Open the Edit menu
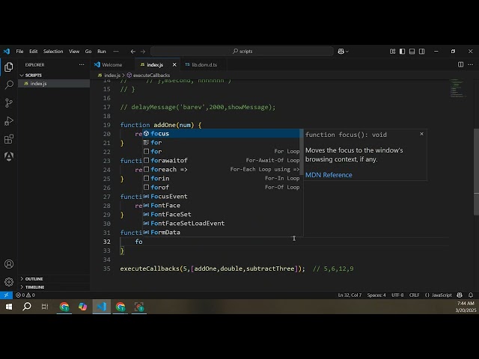 coord(33,52)
